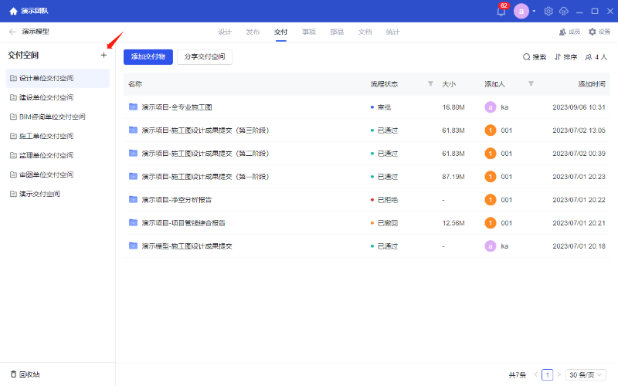Click the 名称 column header
Screen dimensions: 618x386
[135, 84]
